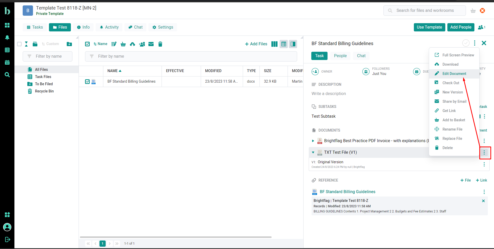This screenshot has width=494, height=249.
Task: Choose Edit Document in context menu
Action: click(454, 74)
